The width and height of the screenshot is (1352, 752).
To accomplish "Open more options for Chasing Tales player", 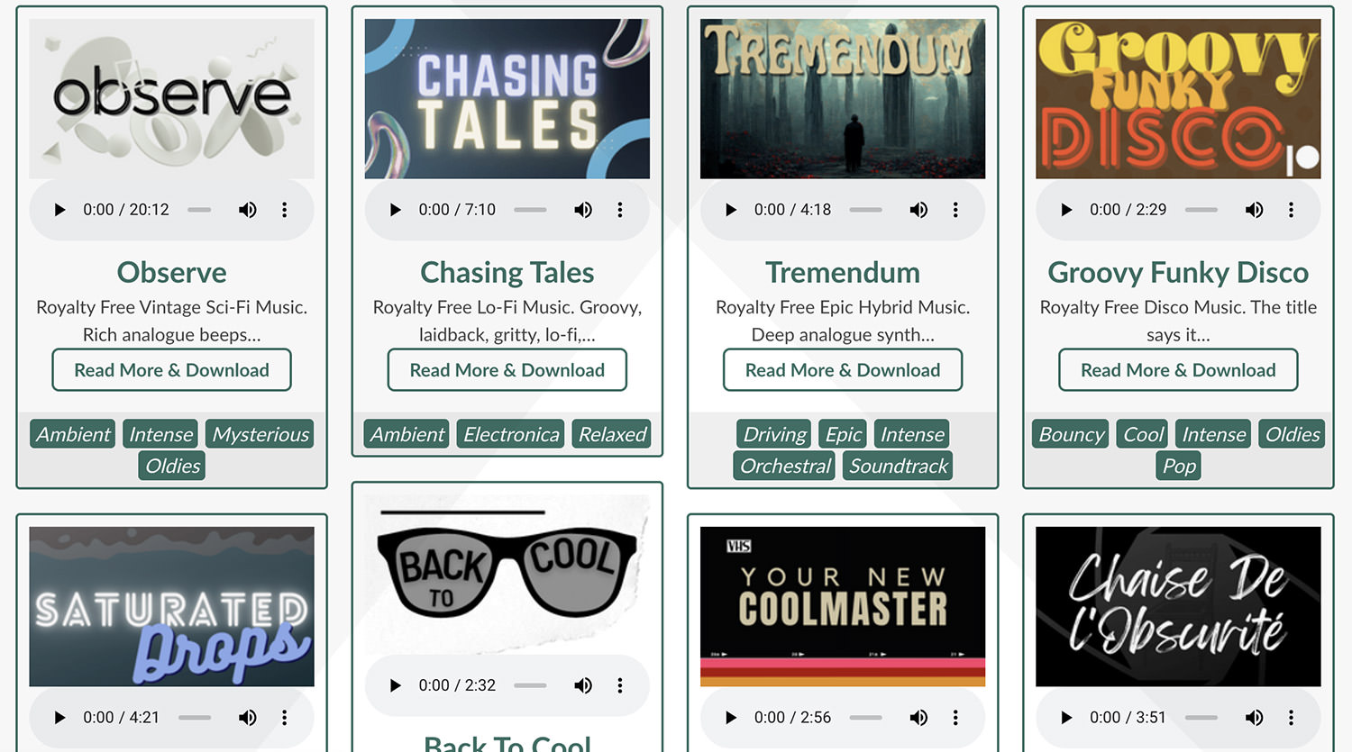I will [620, 210].
